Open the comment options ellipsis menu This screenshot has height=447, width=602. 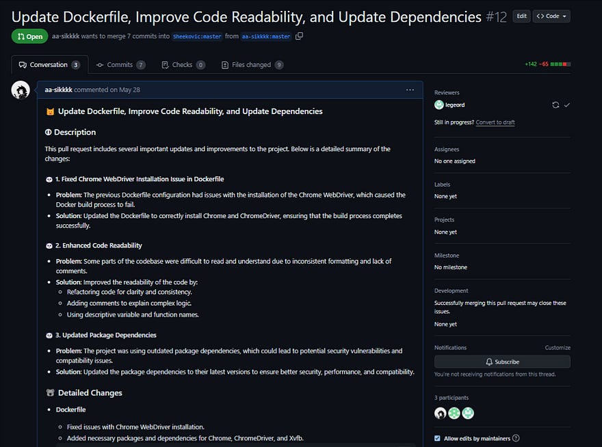[x=410, y=90]
